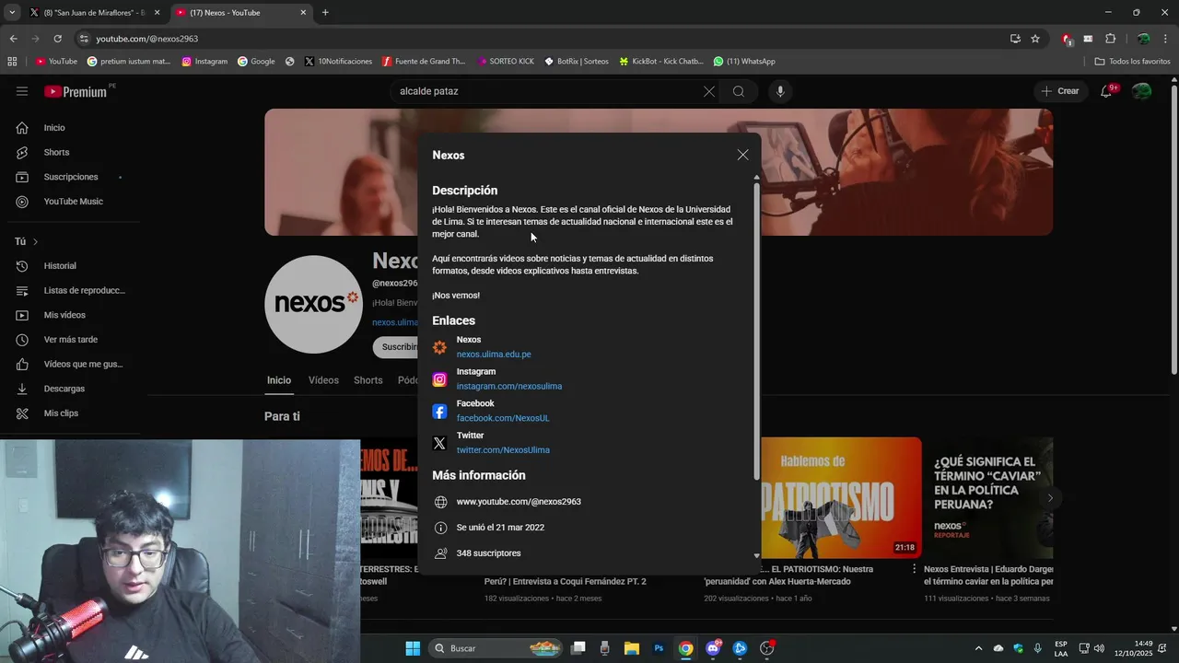Open the Windows Start menu
Image resolution: width=1179 pixels, height=663 pixels.
tap(413, 648)
